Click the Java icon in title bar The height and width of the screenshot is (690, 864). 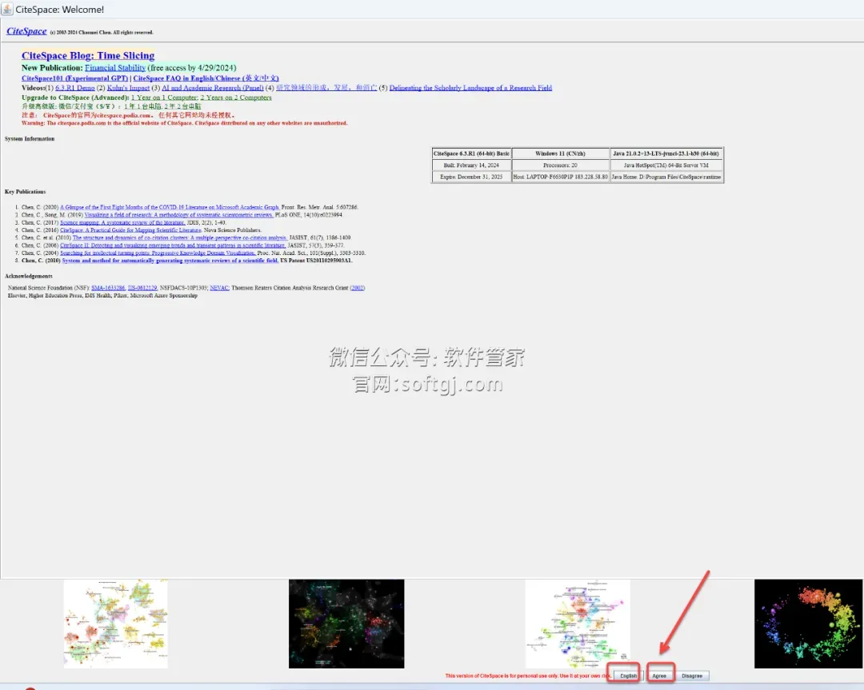pyautogui.click(x=7, y=9)
